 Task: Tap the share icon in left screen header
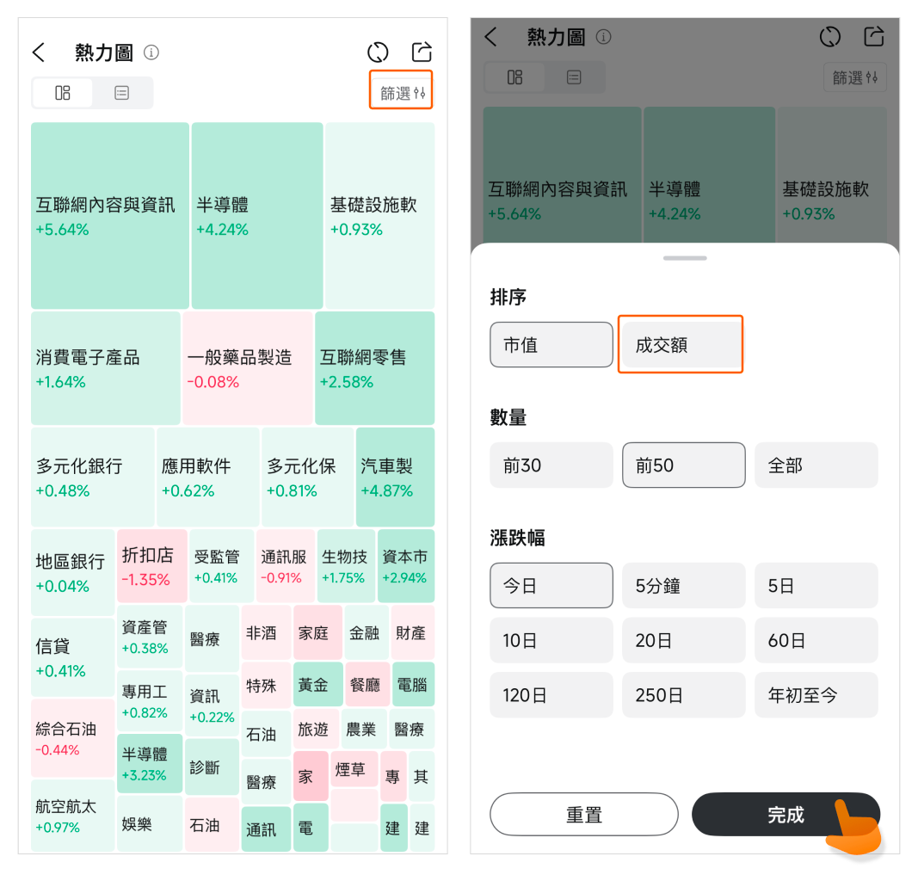[x=422, y=52]
